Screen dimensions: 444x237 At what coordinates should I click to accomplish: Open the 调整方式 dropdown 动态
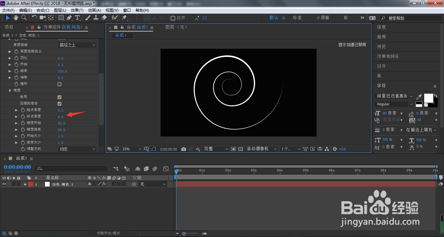(77, 149)
